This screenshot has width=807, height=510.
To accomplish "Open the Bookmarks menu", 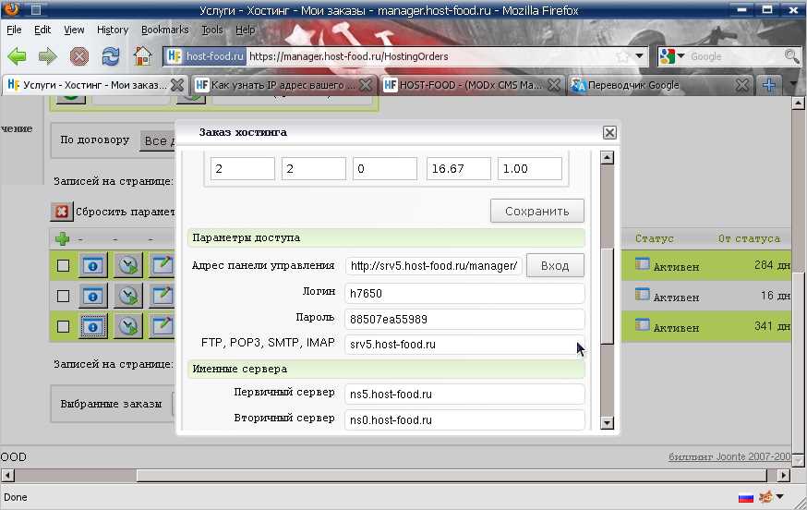I will click(164, 30).
